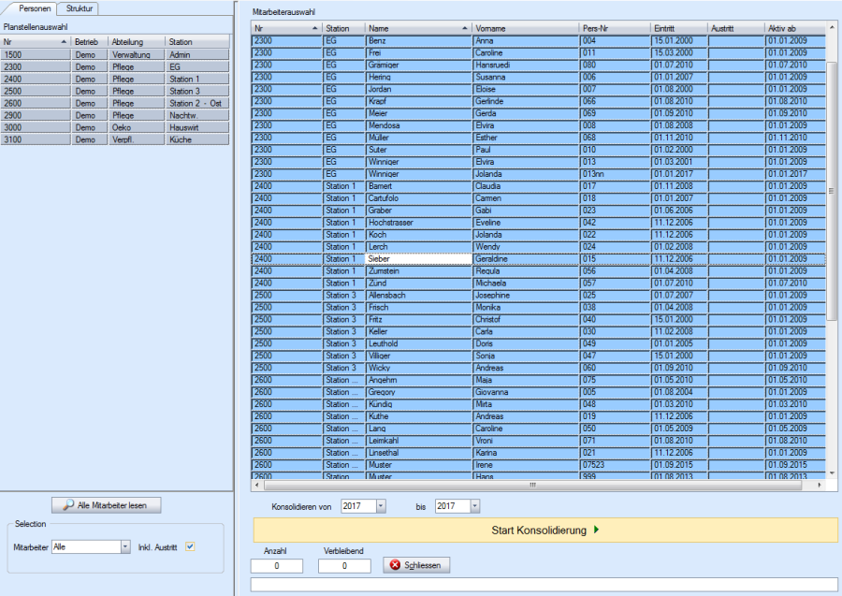Click the vertical scrollbar thumb in employee list
Viewport: 842px width, 596px height.
click(833, 187)
